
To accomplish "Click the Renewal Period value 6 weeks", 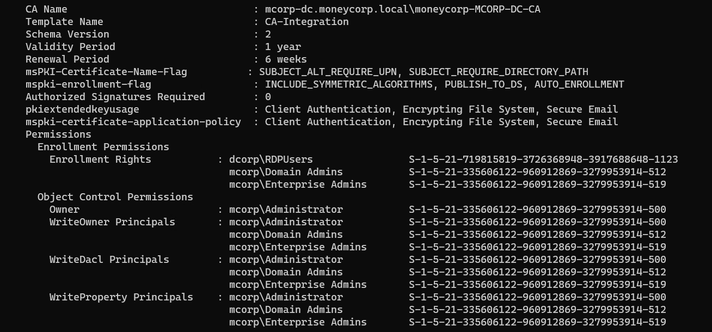I will (286, 59).
